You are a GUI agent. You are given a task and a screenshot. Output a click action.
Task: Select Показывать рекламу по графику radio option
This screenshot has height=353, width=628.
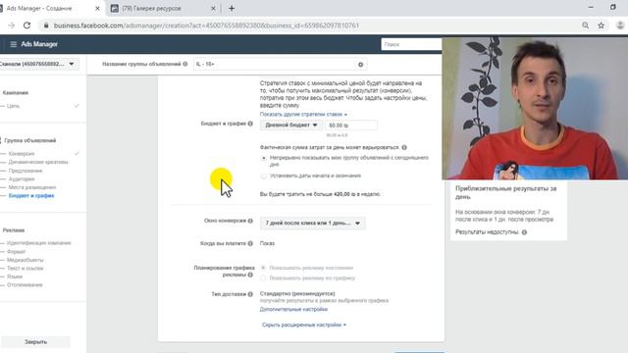tap(264, 277)
